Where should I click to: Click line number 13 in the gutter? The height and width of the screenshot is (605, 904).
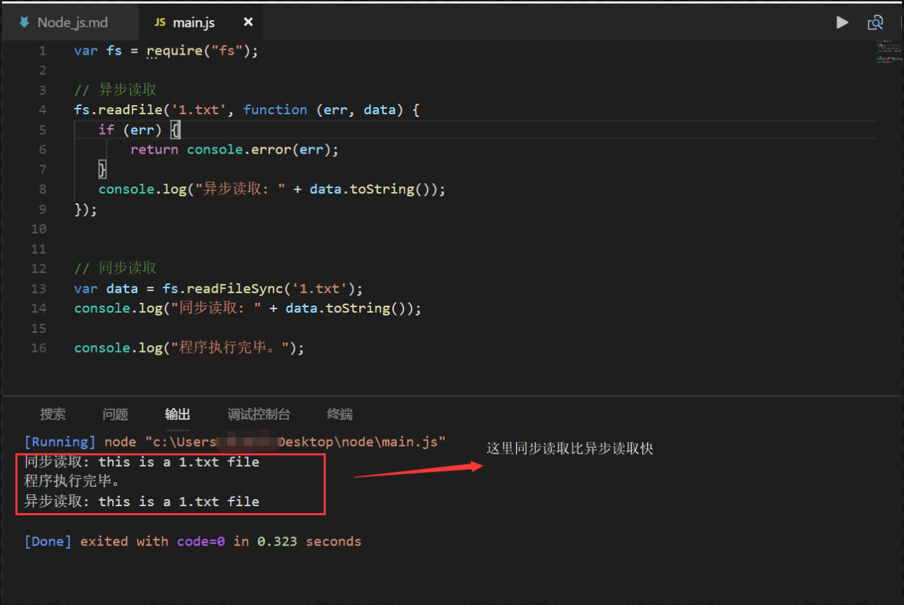(x=39, y=289)
